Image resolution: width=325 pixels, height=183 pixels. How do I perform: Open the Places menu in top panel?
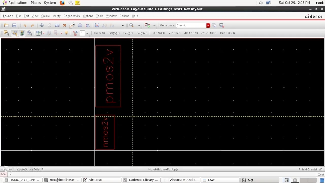(x=36, y=3)
